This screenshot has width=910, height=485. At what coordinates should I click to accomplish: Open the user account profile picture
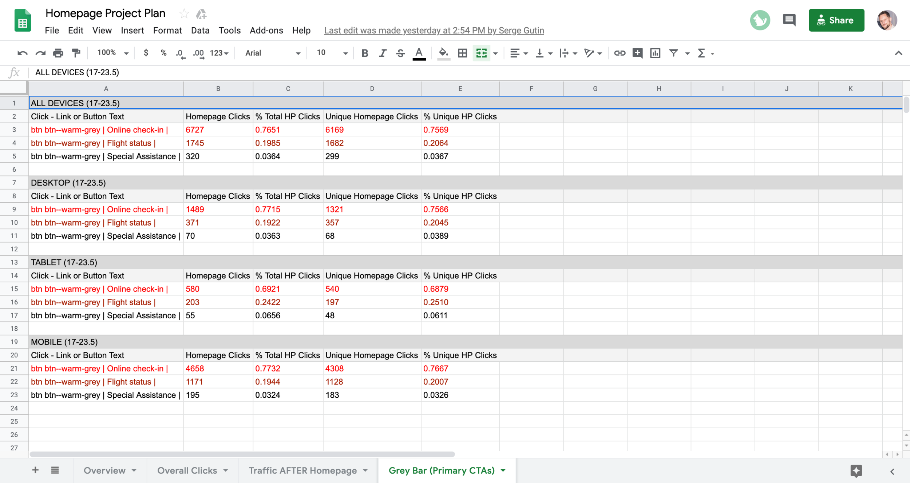coord(887,20)
